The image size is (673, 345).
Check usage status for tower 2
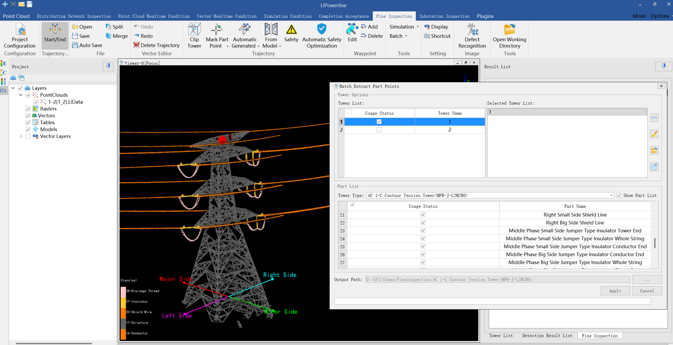(x=379, y=130)
